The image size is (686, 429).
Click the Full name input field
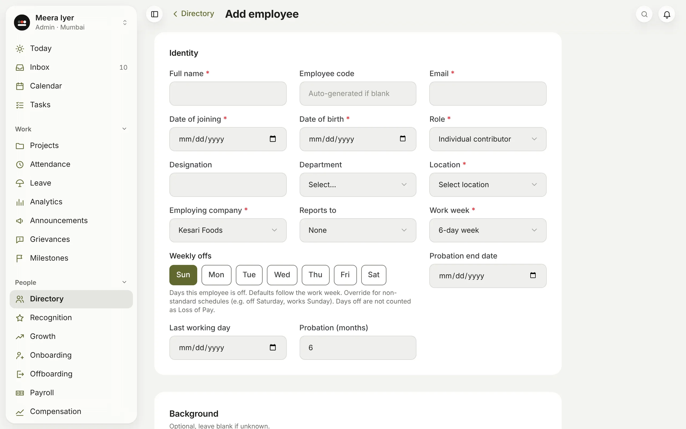pos(228,94)
